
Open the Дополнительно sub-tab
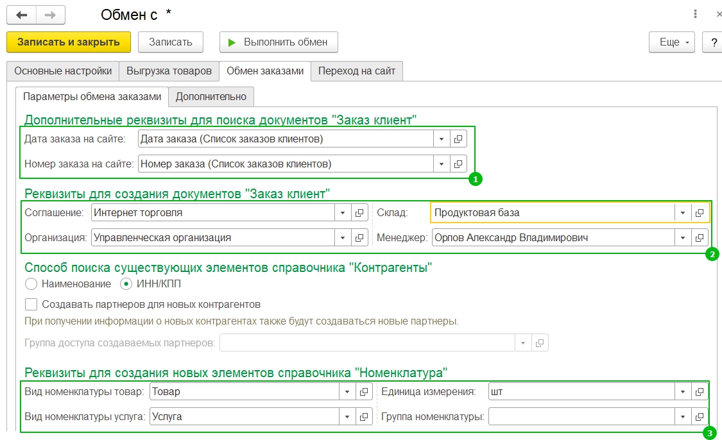[211, 97]
